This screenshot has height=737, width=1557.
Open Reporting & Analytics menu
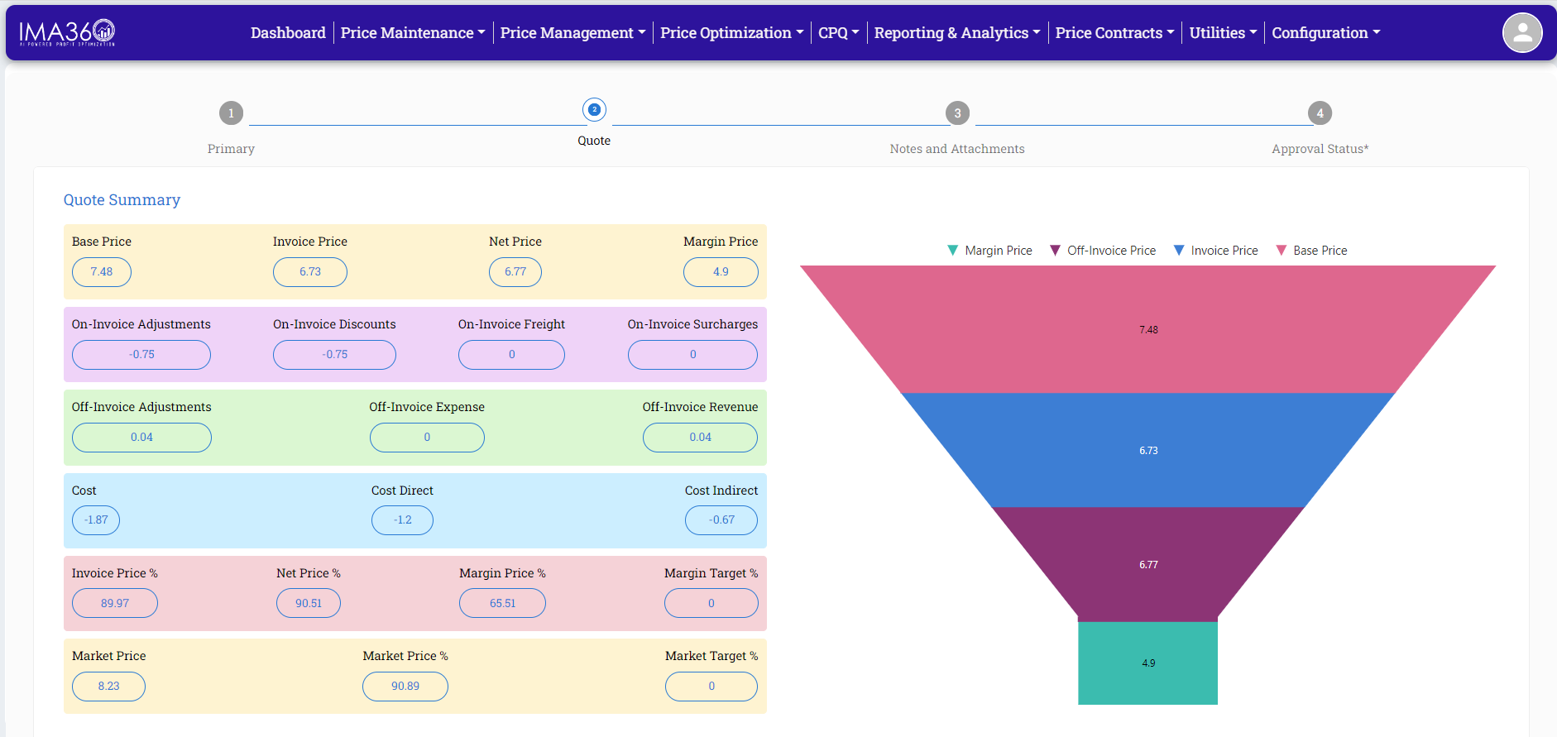[x=956, y=33]
